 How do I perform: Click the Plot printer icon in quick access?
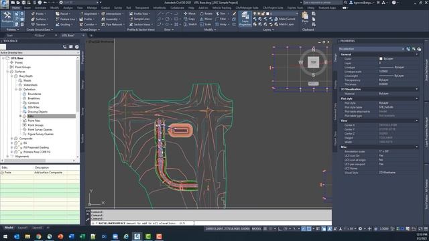40,3
